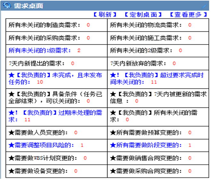Click count 0 for 施工类需求
The width and height of the screenshot is (212, 180).
pyautogui.click(x=190, y=38)
